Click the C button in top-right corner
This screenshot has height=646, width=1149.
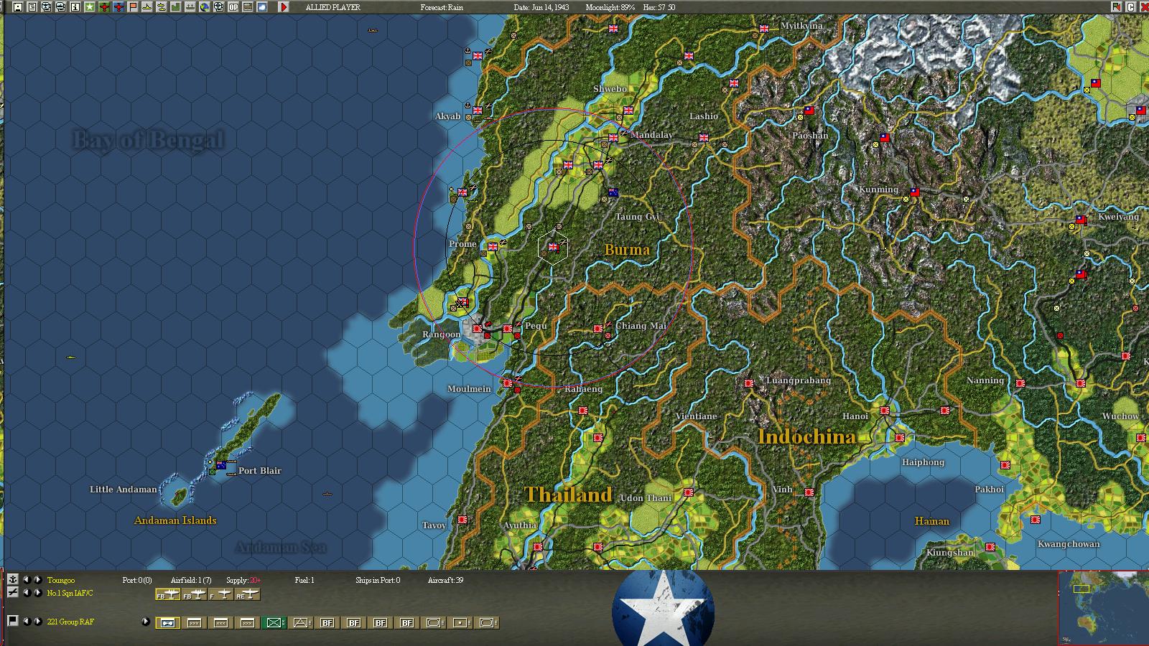coord(1130,7)
